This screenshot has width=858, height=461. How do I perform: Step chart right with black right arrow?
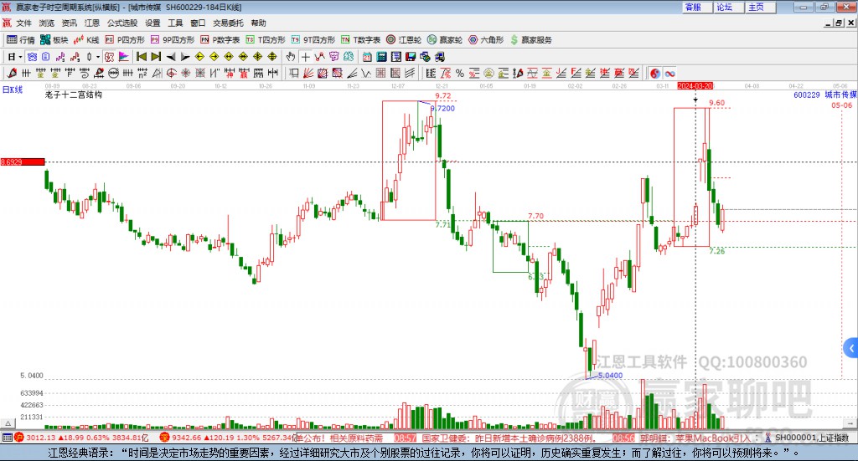point(185,57)
